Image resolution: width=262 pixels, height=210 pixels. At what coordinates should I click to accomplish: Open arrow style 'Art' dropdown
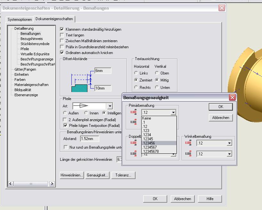click(x=110, y=106)
